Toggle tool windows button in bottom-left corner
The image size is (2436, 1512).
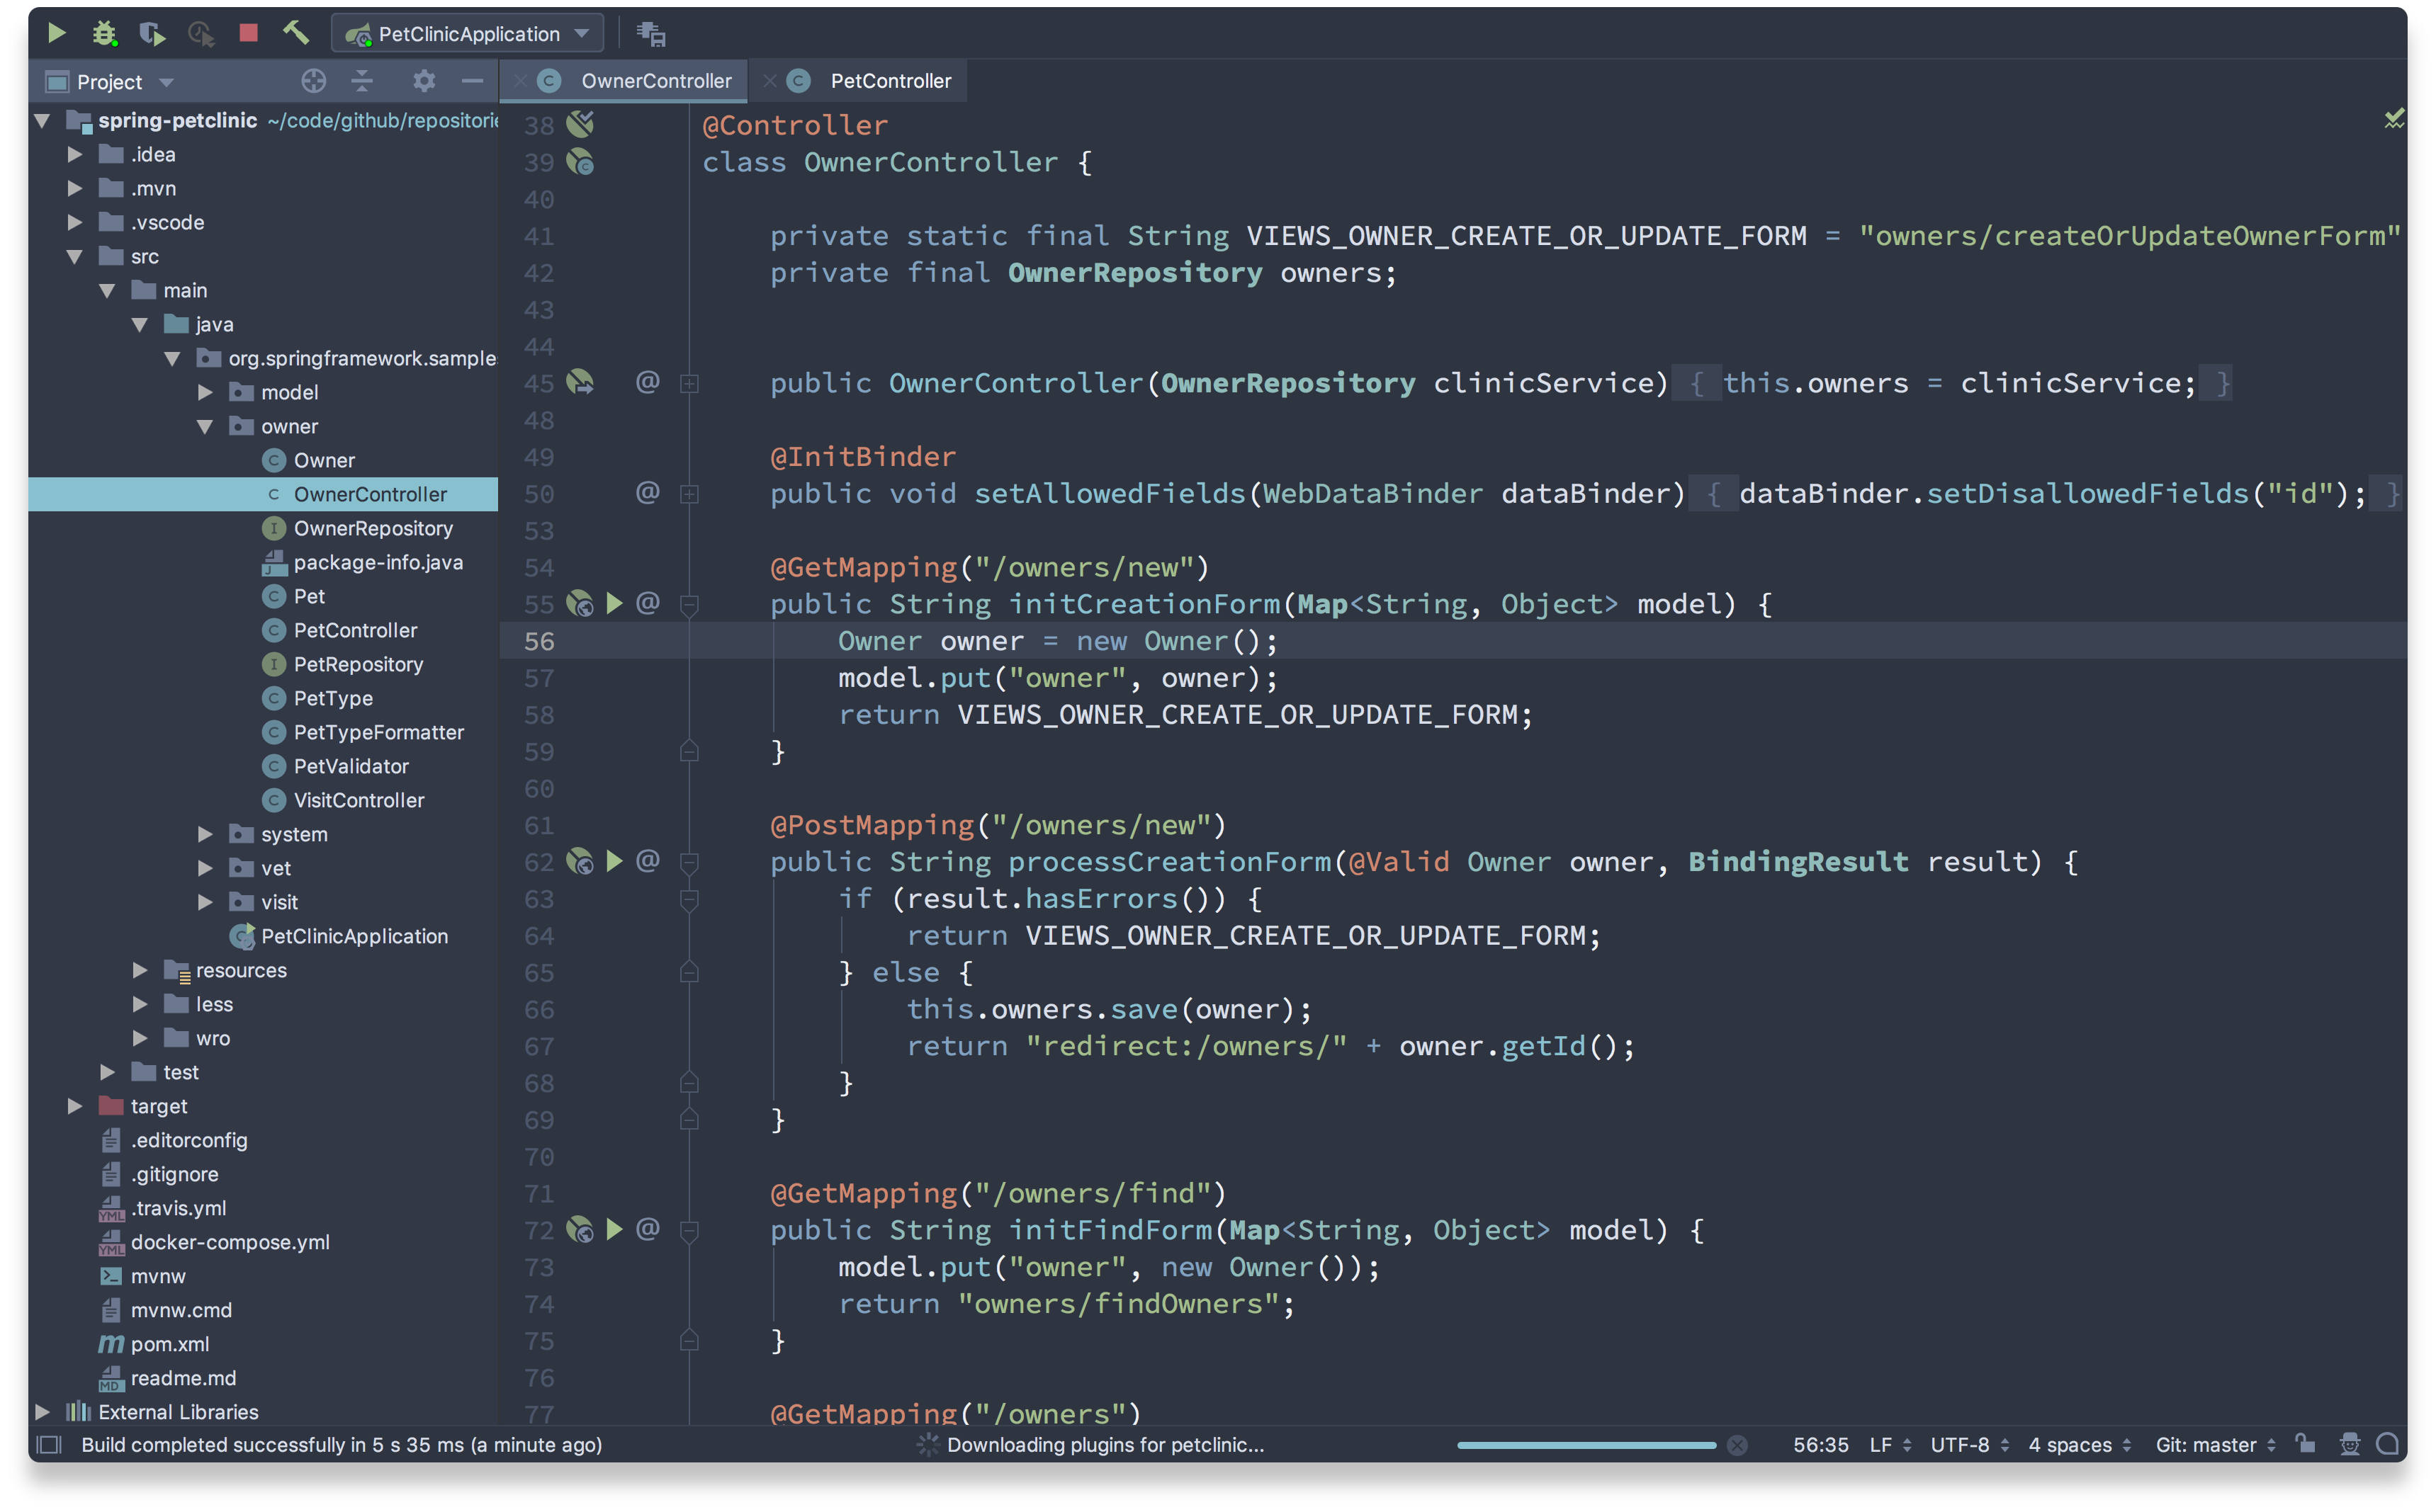49,1444
